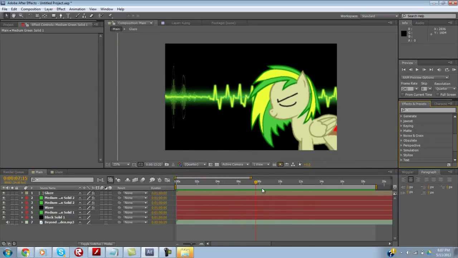458x258 pixels.
Task: Switch to the Project panel tab
Action: [x=8, y=25]
